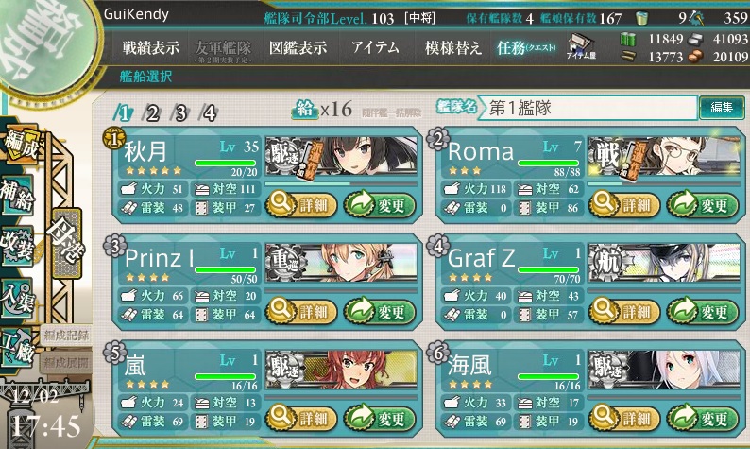Open the 入渠 (docking) sidebar icon

(x=18, y=298)
